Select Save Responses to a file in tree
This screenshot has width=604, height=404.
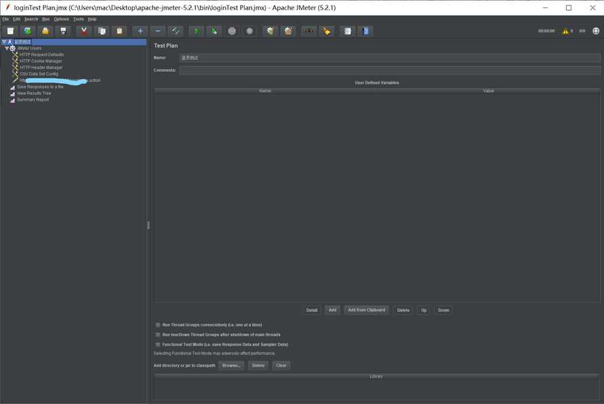[x=40, y=87]
